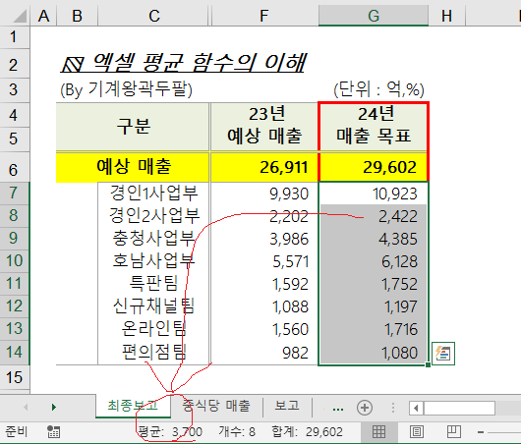Viewport: 521px width, 444px height.
Task: Click the macro recording icon in status bar
Action: [53, 432]
